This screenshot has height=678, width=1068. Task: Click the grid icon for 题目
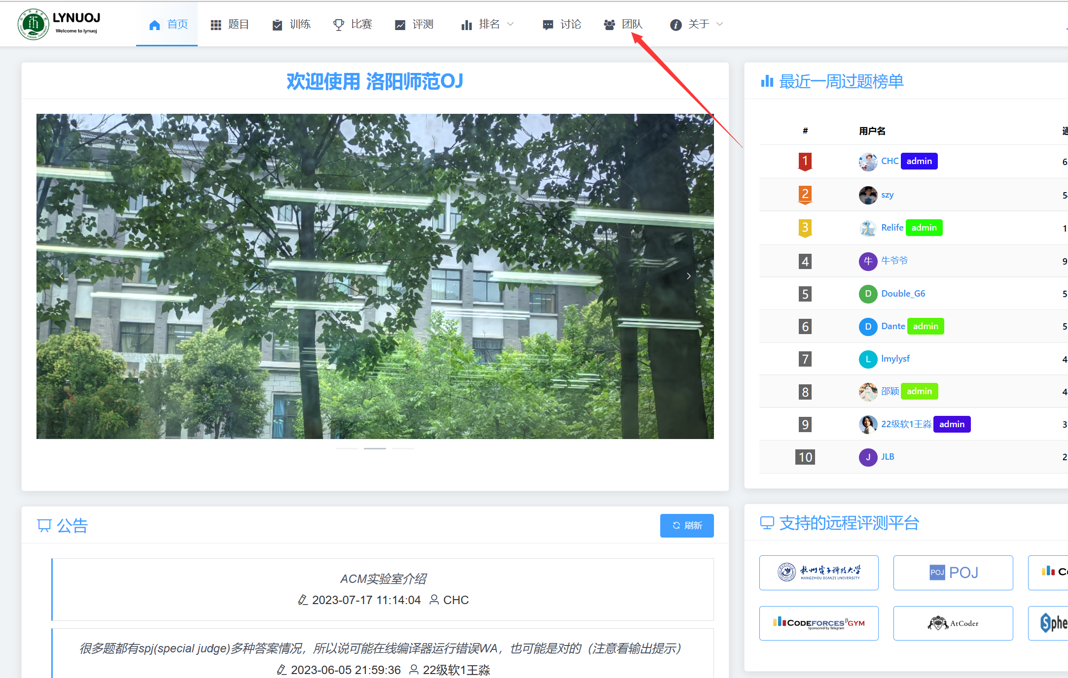click(215, 25)
